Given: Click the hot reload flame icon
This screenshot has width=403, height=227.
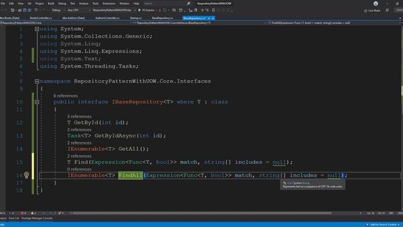Looking at the screenshot, I should pyautogui.click(x=159, y=10).
